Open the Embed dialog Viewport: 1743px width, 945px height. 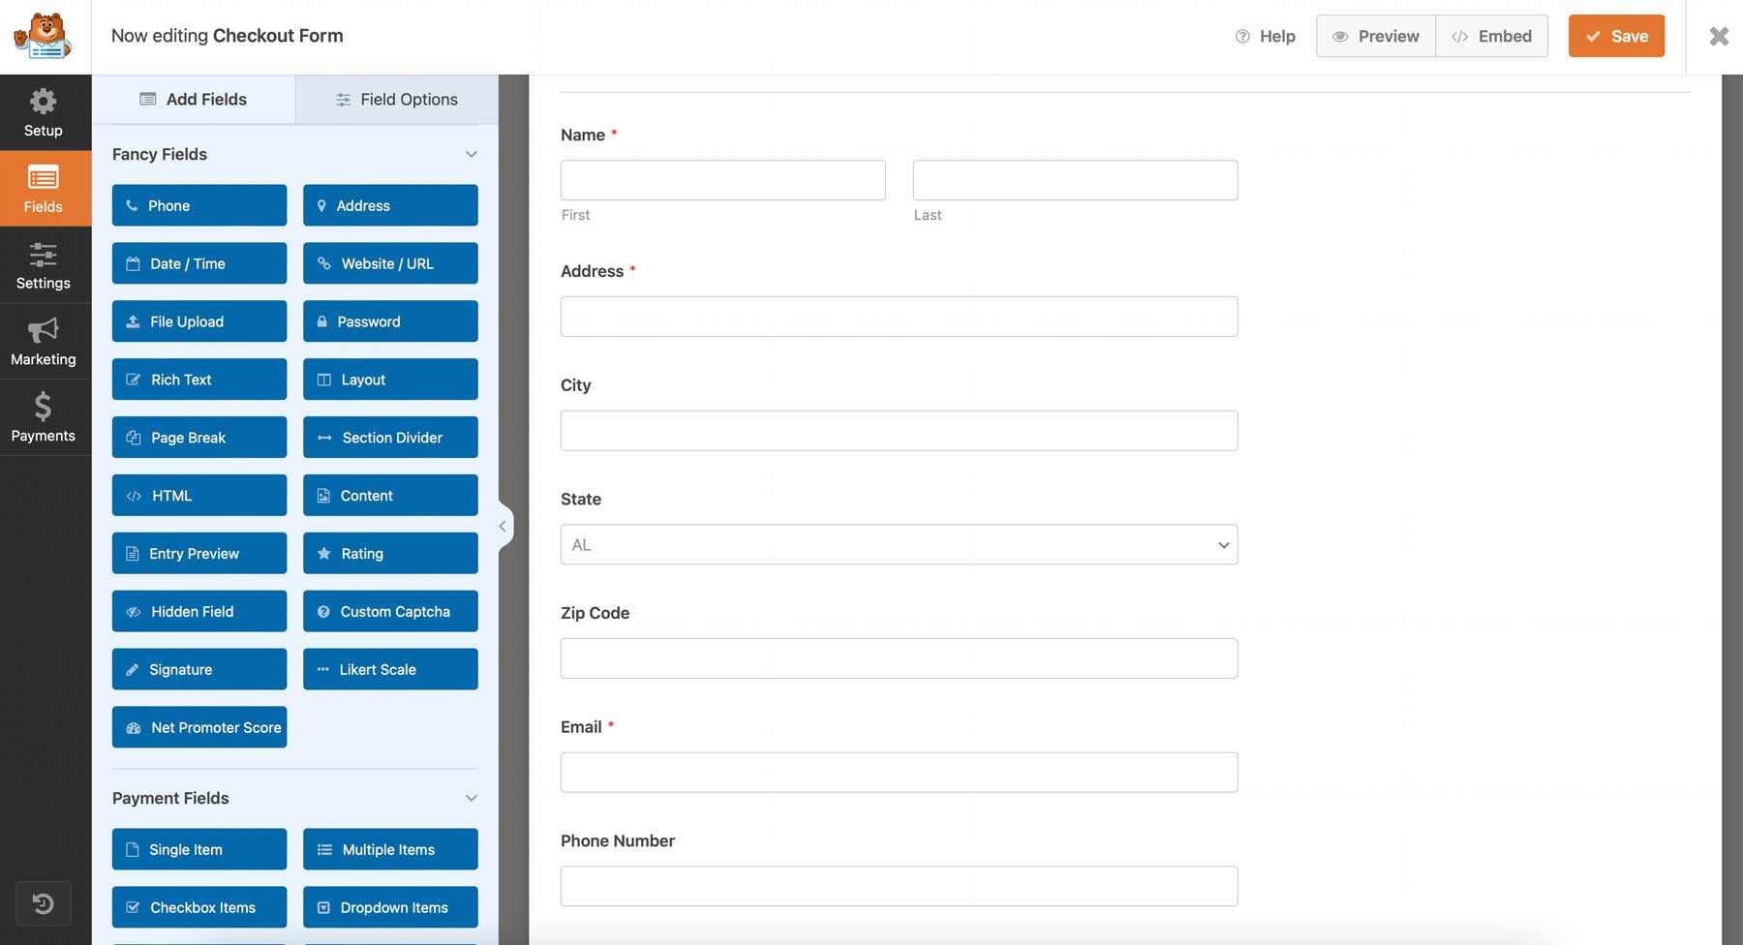tap(1491, 36)
